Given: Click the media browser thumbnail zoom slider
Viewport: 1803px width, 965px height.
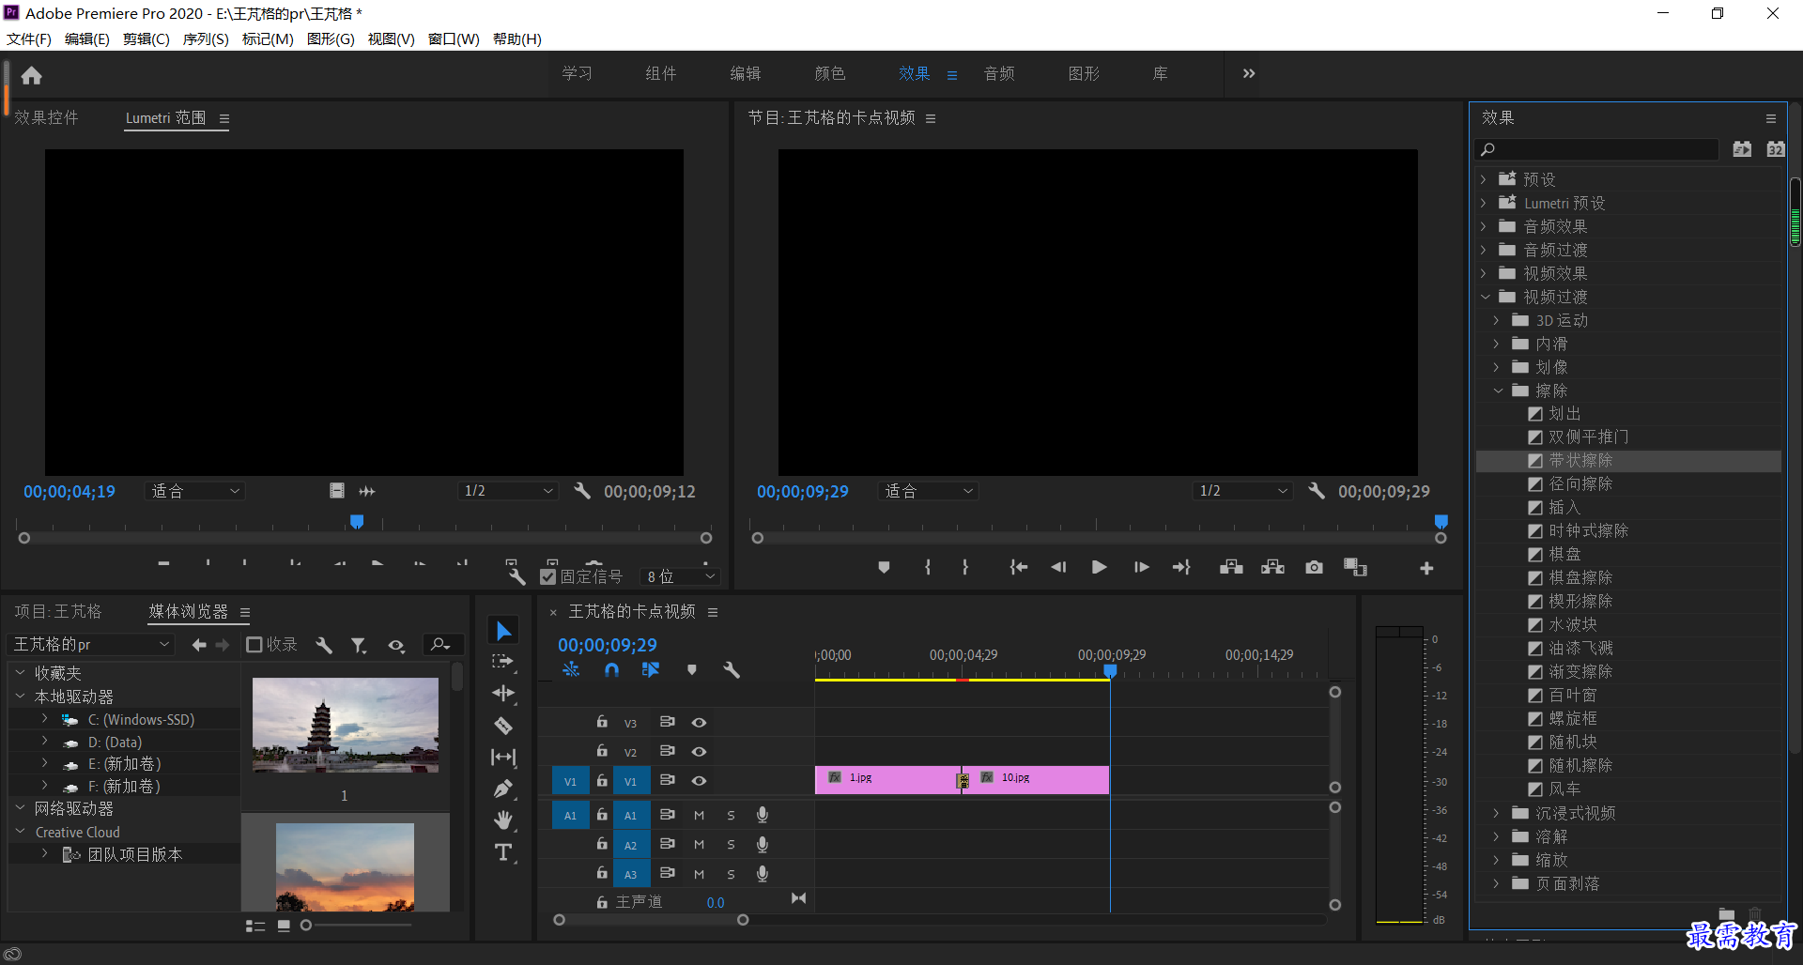Looking at the screenshot, I should 357,926.
